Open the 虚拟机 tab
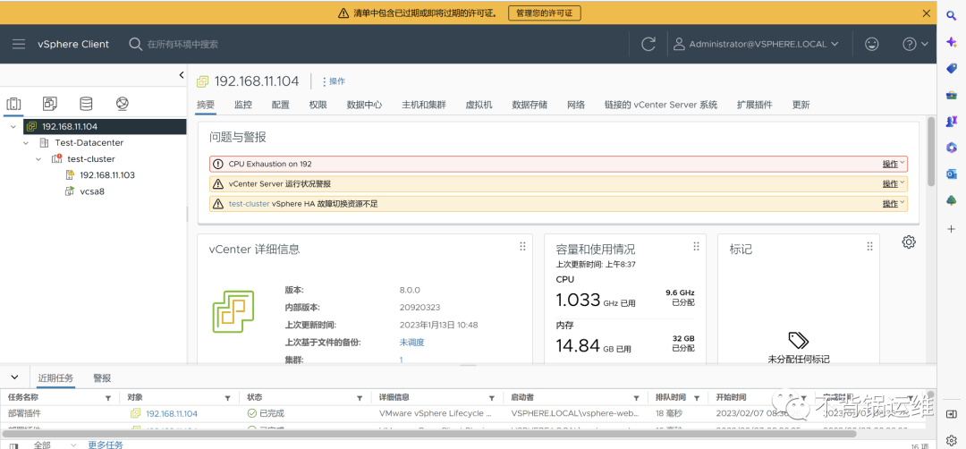Viewport: 966px width, 449px height. pos(479,105)
